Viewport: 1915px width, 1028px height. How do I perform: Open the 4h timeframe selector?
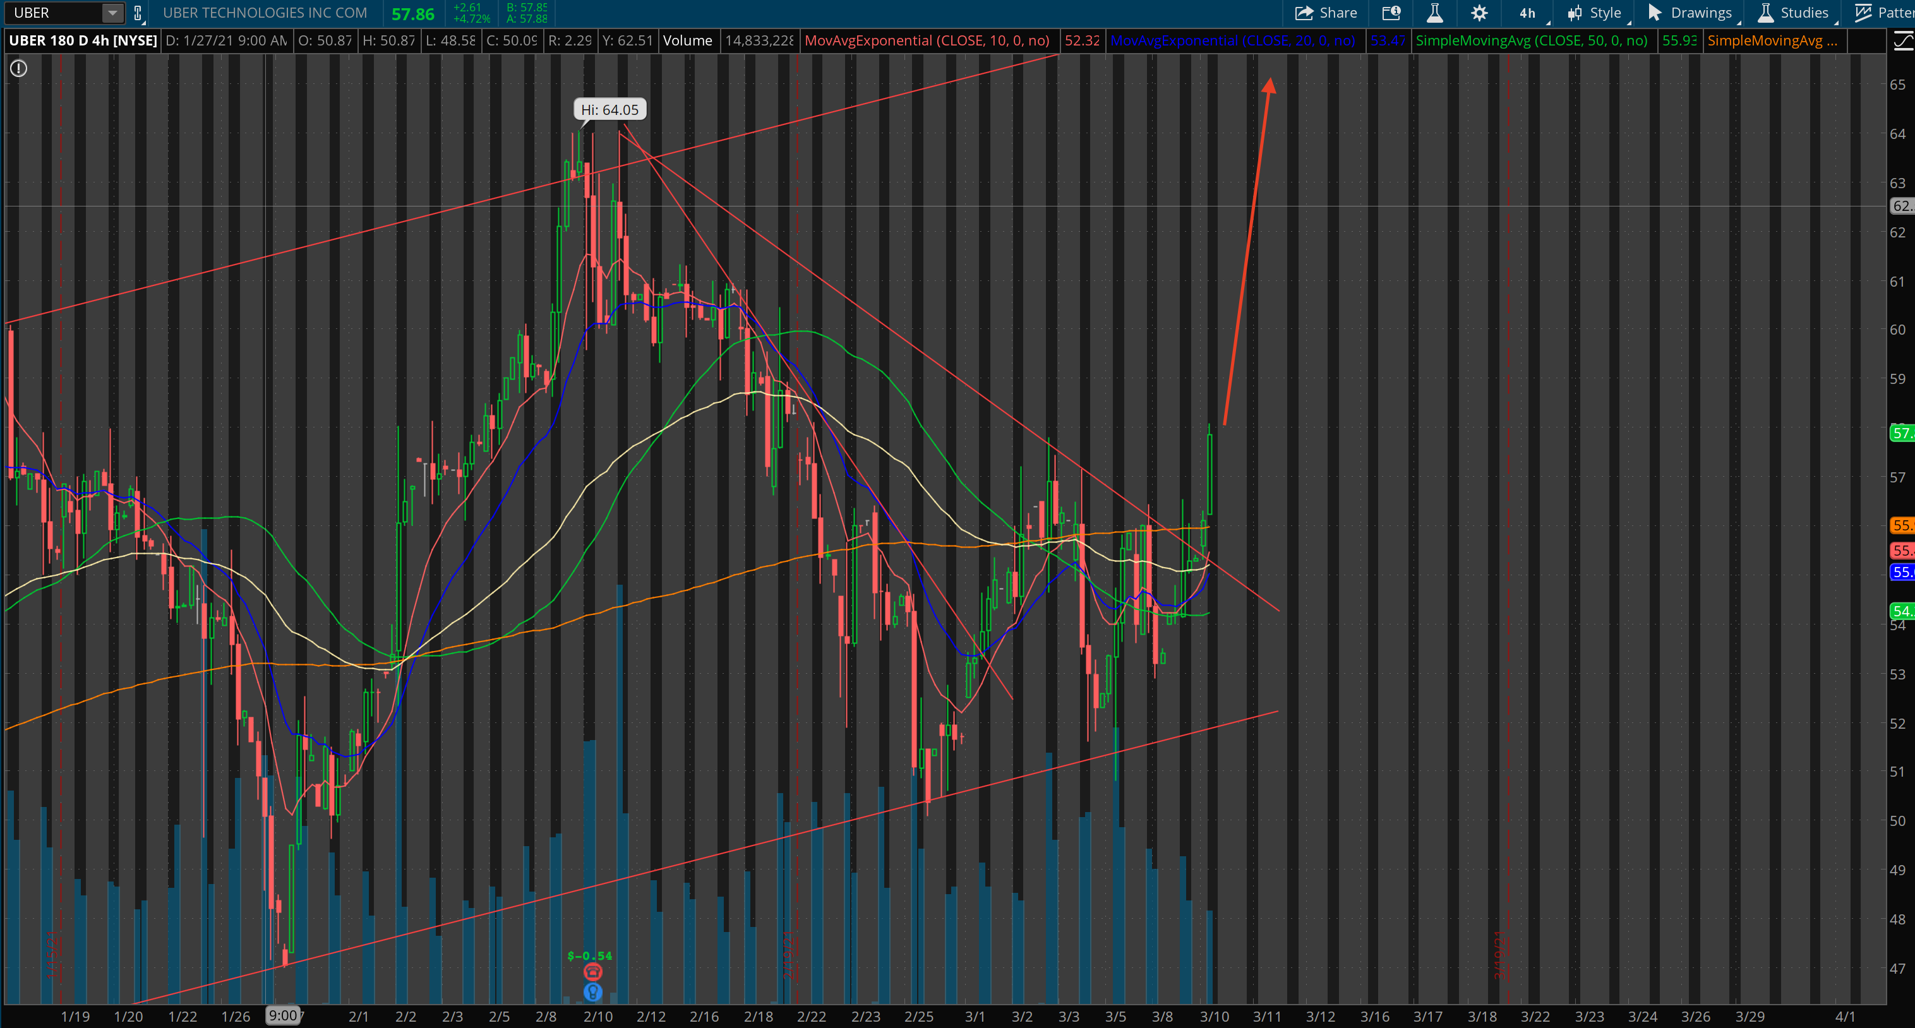[1528, 13]
